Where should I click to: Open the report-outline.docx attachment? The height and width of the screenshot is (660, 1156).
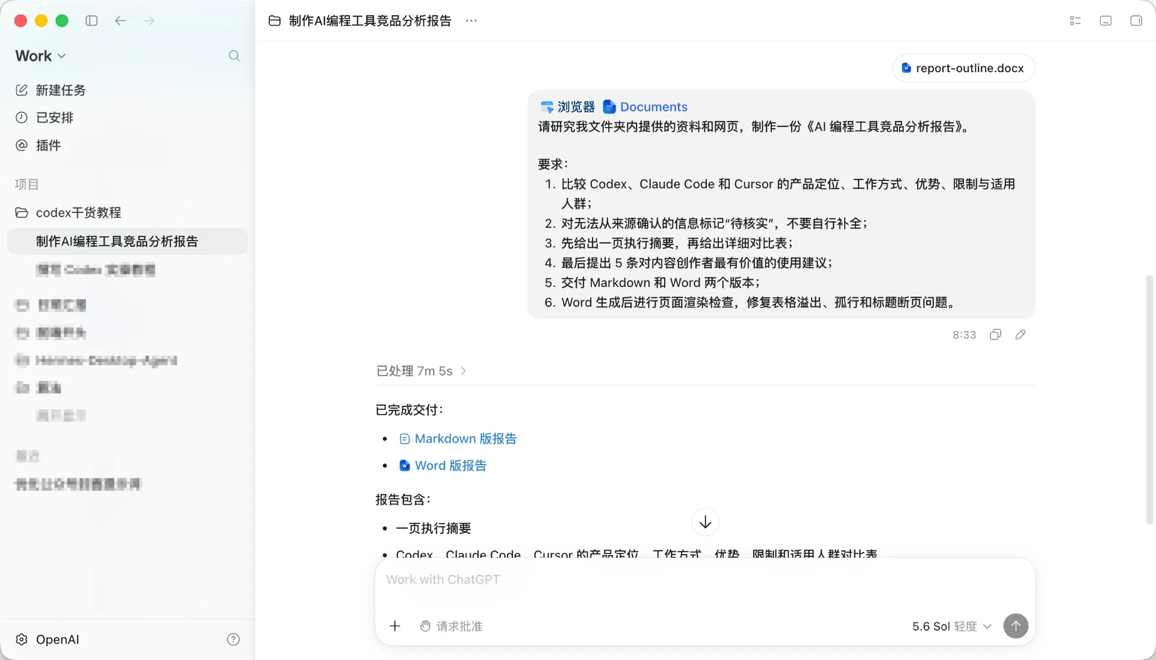(963, 68)
